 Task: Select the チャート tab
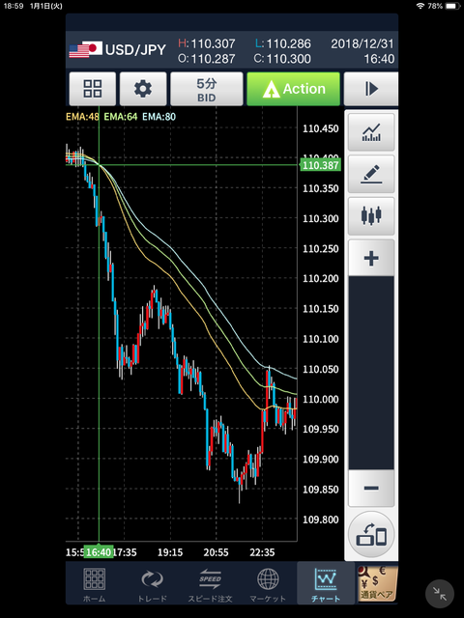tap(326, 584)
